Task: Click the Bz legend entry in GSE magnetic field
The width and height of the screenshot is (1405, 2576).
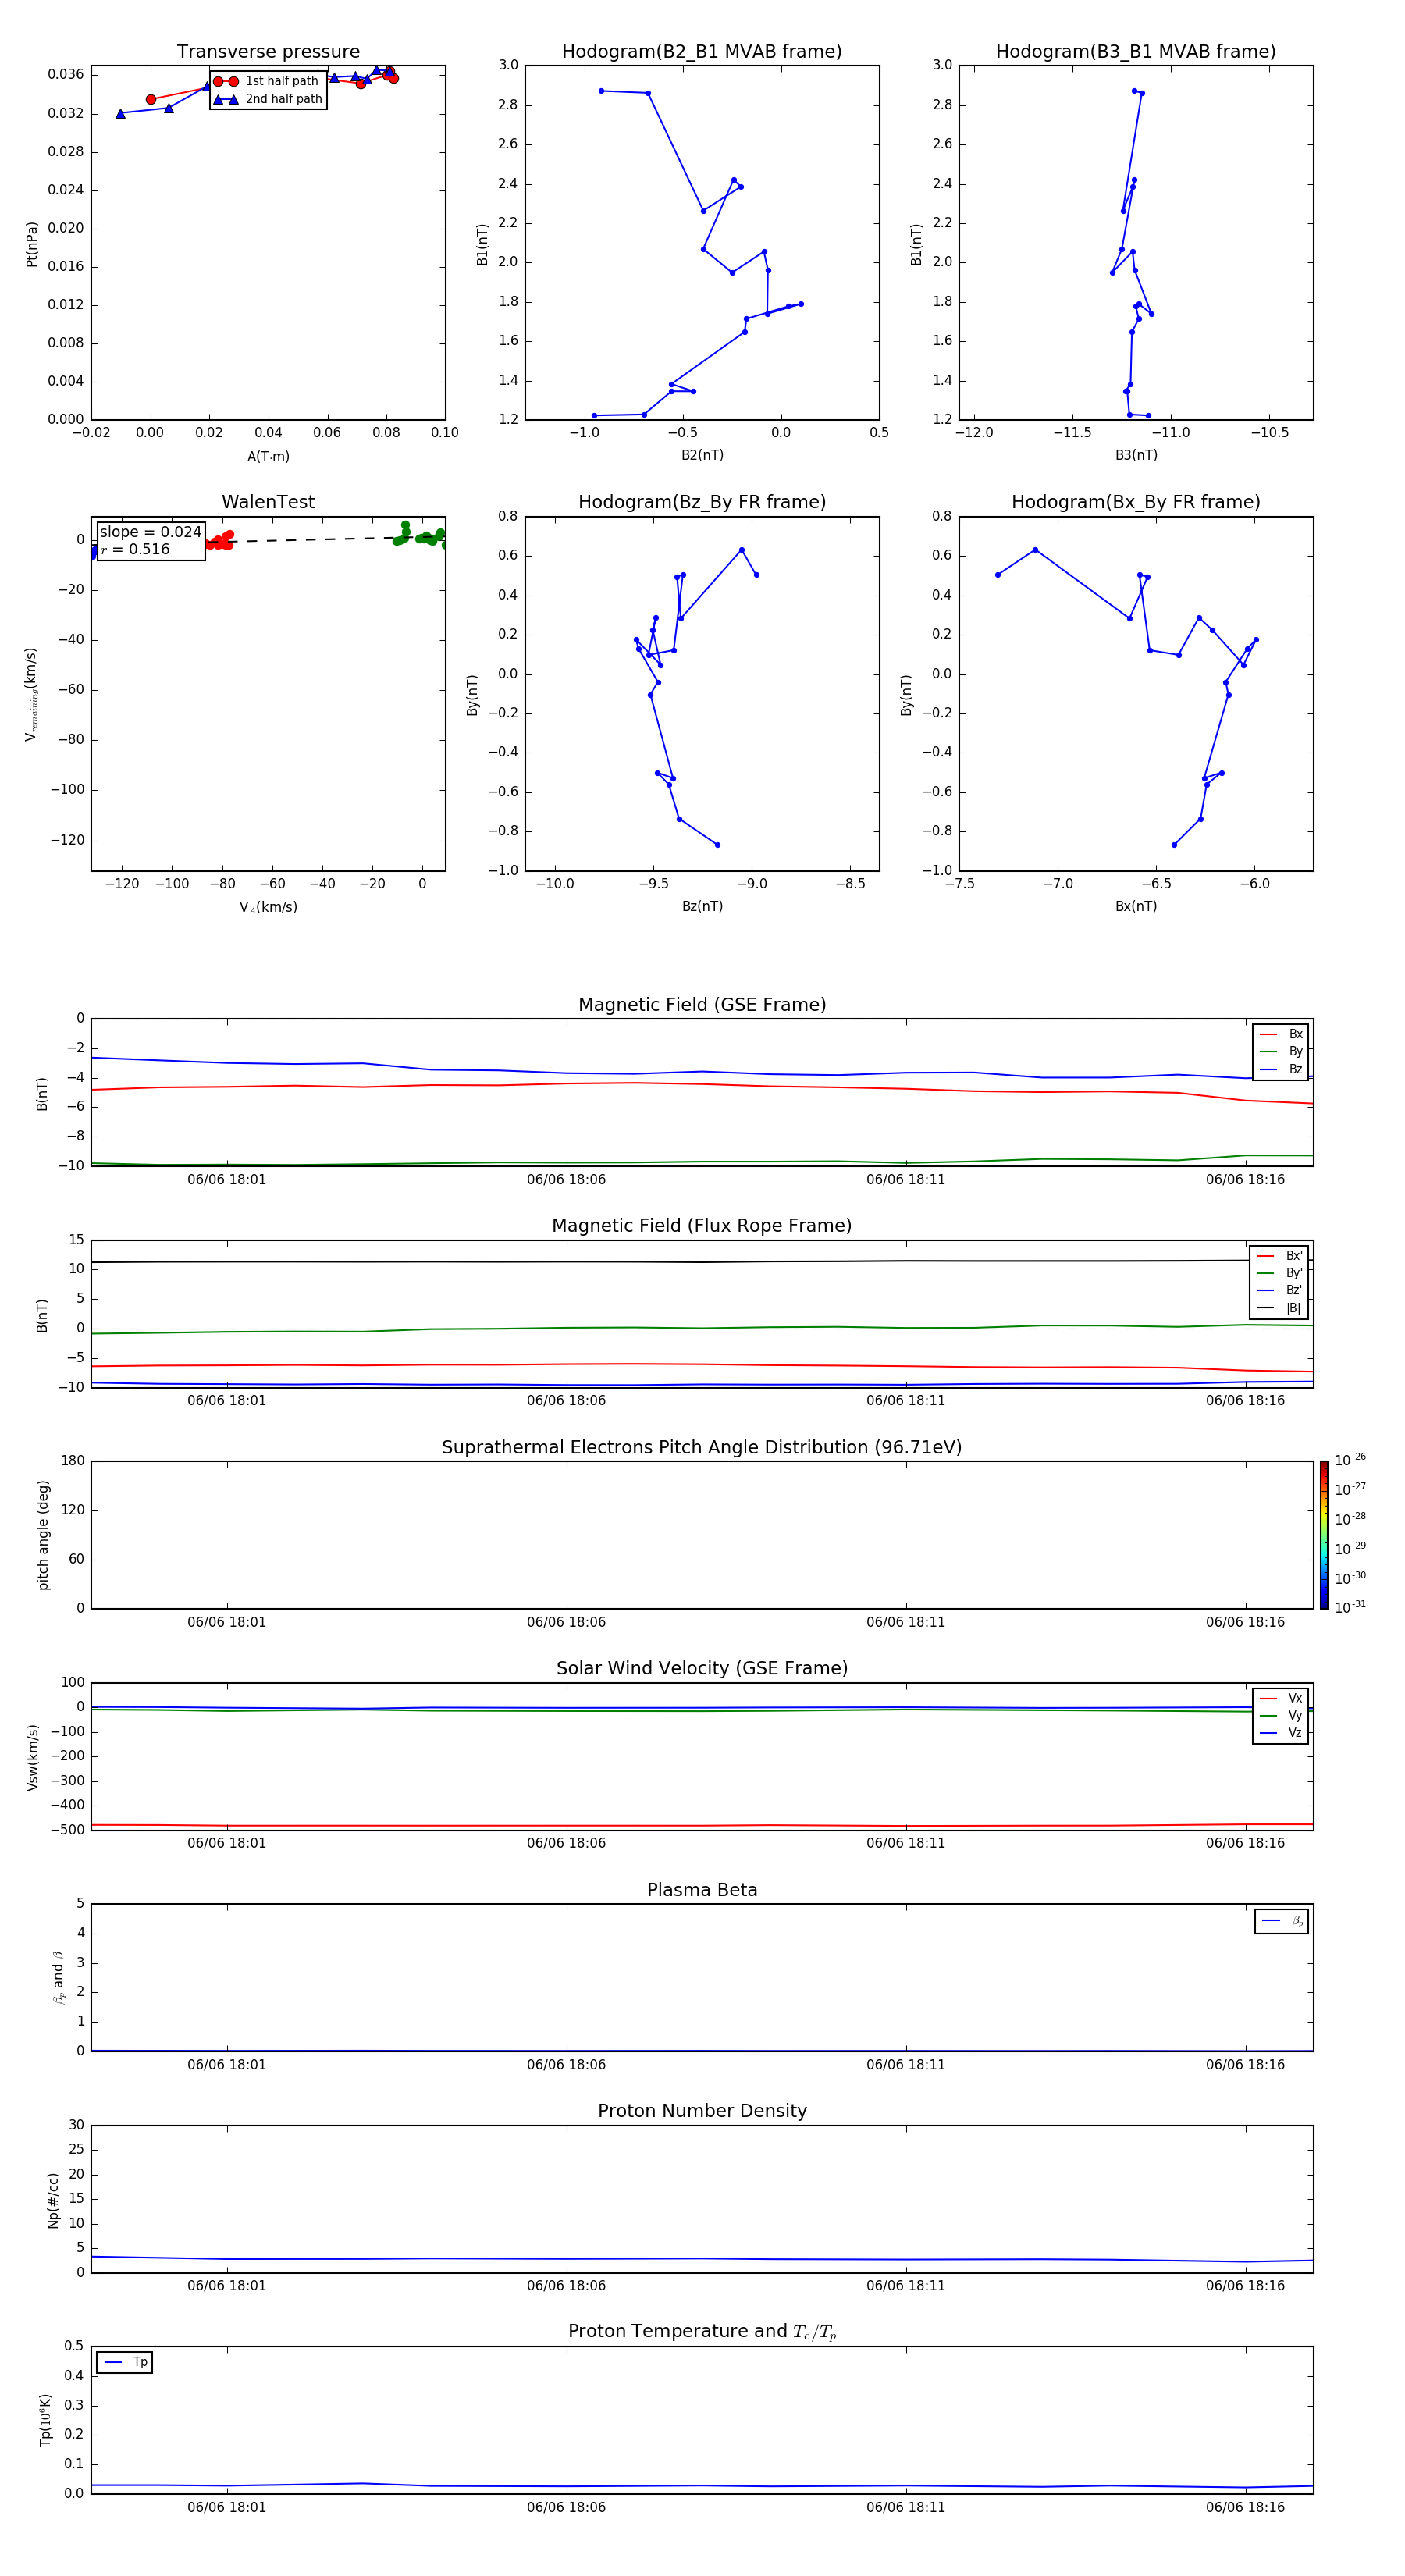Action: (1281, 1069)
